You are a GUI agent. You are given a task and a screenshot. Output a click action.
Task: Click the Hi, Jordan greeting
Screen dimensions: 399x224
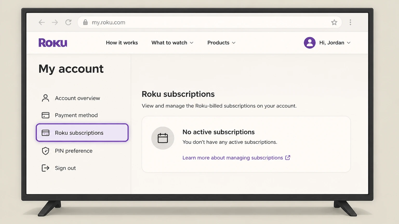[x=332, y=43]
